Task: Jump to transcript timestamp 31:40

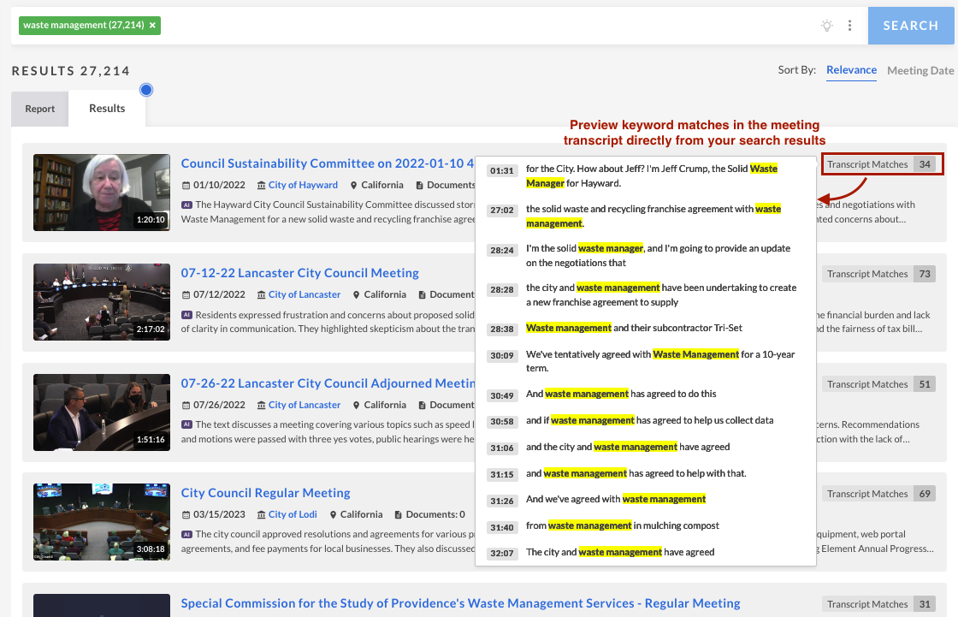Action: (x=501, y=527)
